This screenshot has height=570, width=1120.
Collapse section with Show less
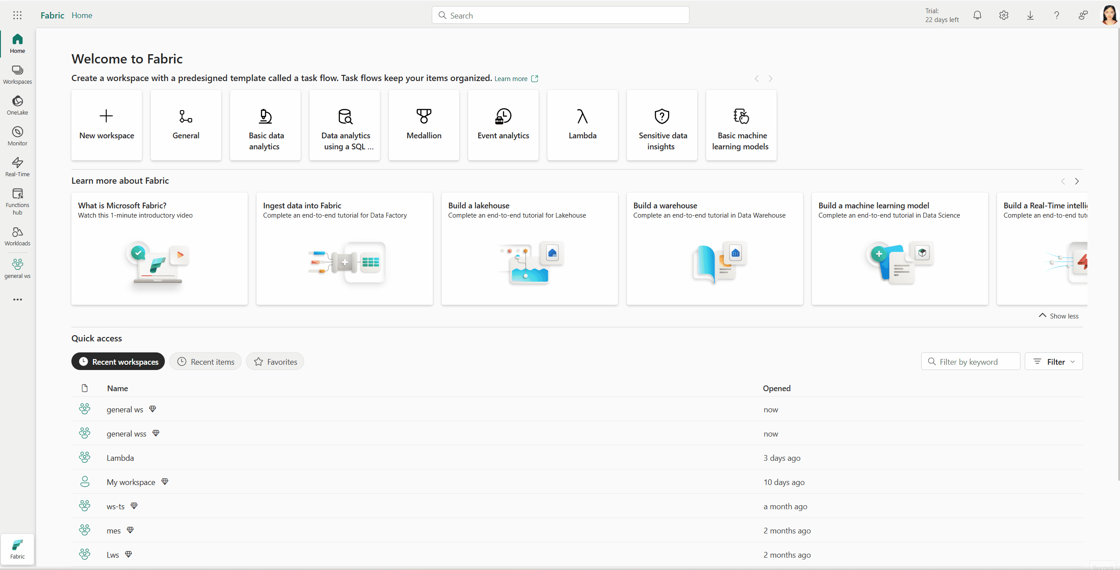point(1059,316)
